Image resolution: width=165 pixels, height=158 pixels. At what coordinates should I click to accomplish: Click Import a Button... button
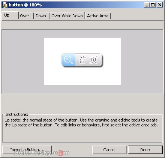point(27,150)
